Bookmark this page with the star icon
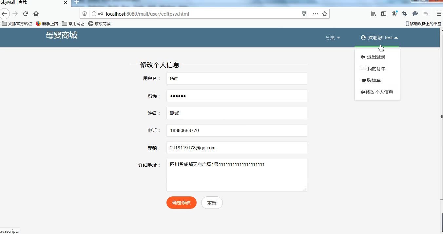The height and width of the screenshot is (234, 443). tap(325, 14)
